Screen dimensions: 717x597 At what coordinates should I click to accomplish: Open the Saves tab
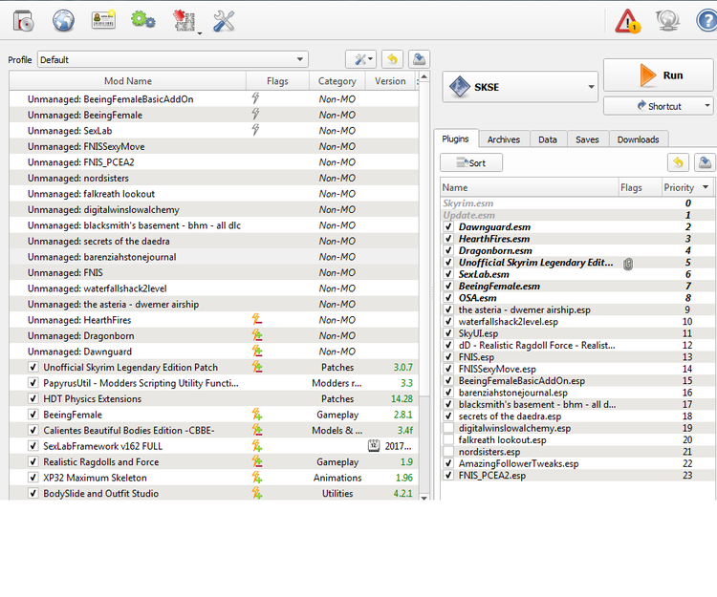[587, 139]
